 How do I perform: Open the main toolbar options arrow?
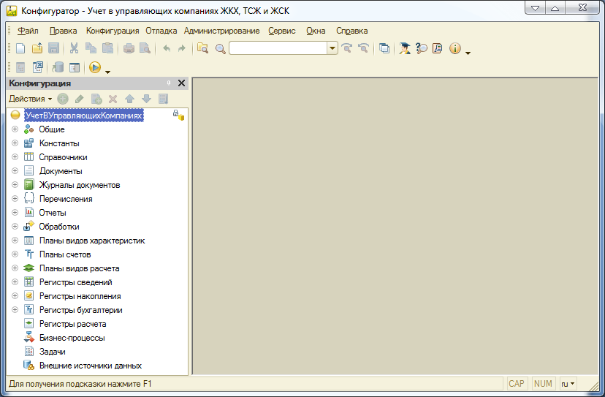click(468, 53)
